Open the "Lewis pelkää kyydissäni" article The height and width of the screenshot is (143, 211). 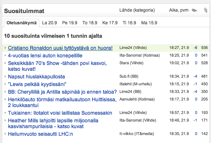tap(37, 84)
